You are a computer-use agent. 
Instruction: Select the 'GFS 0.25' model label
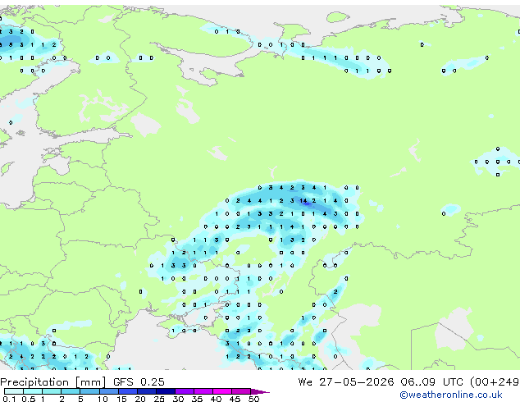(x=139, y=382)
